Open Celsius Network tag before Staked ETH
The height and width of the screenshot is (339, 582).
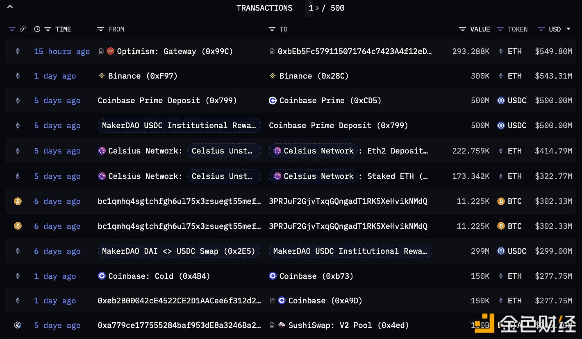tap(313, 176)
